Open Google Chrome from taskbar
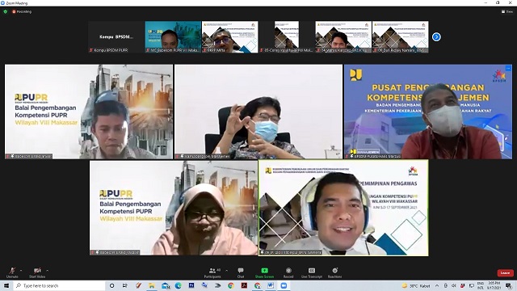 [231, 285]
